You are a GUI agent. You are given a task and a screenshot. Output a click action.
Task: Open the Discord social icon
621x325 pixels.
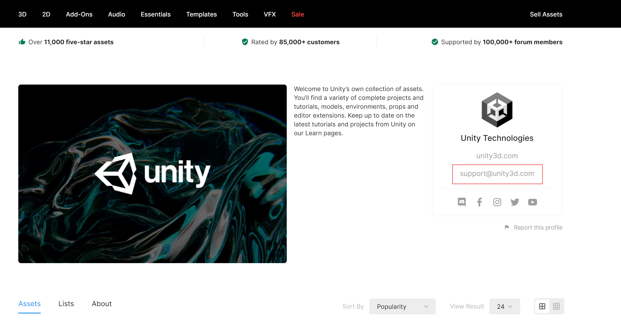(x=462, y=202)
